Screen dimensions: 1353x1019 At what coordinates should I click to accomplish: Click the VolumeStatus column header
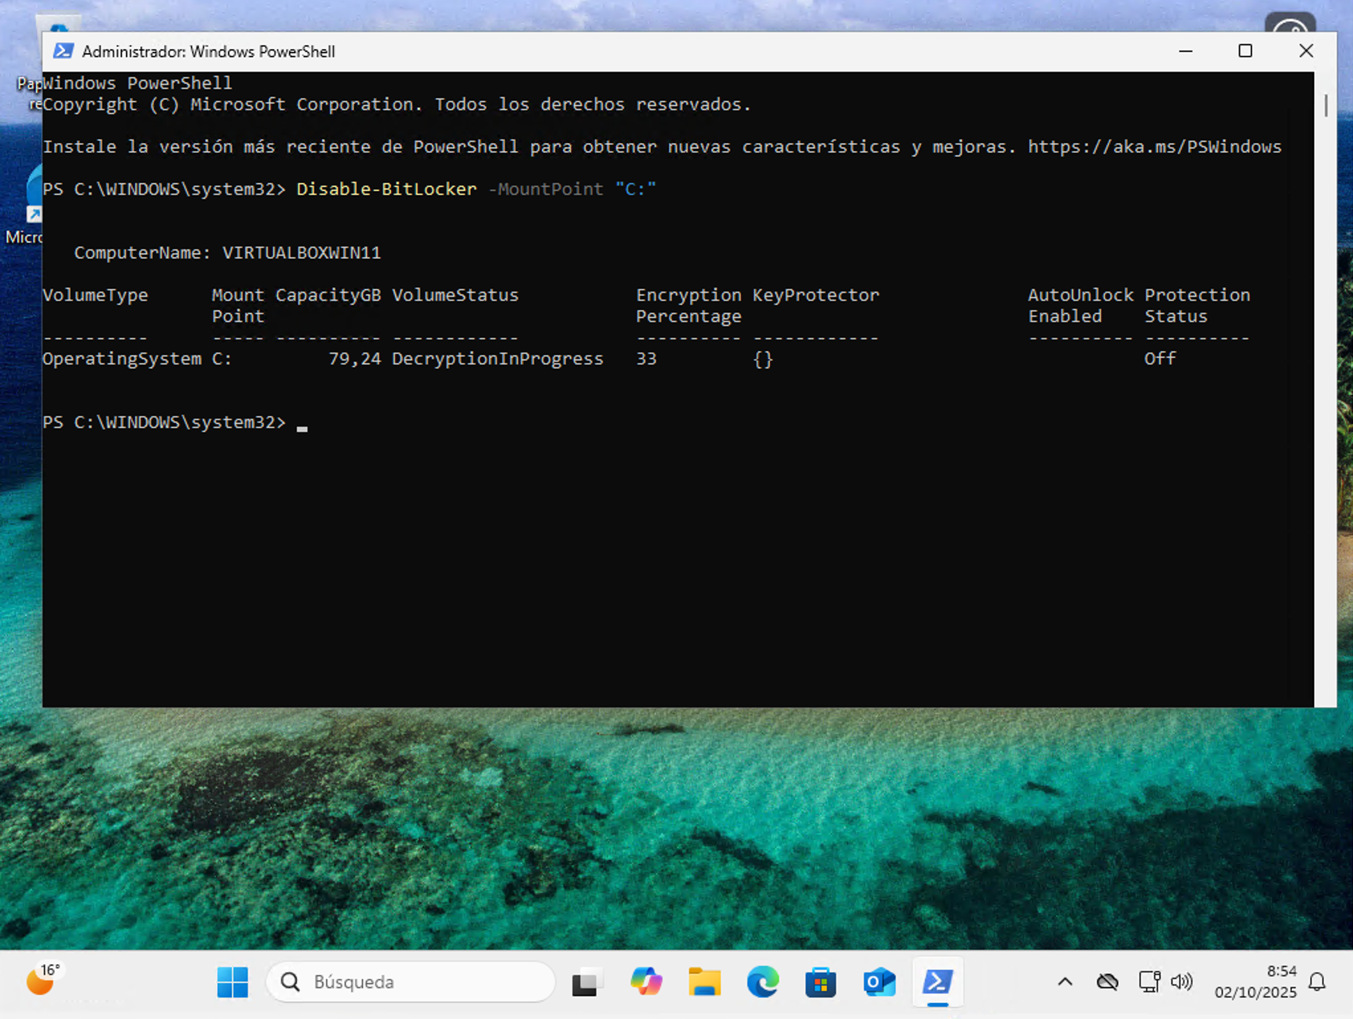point(455,295)
